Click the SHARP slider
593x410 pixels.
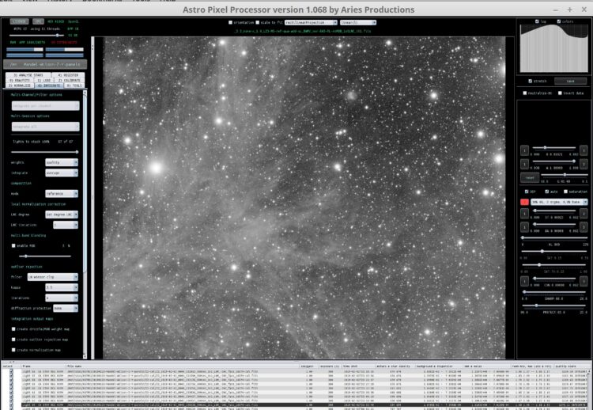[554, 292]
